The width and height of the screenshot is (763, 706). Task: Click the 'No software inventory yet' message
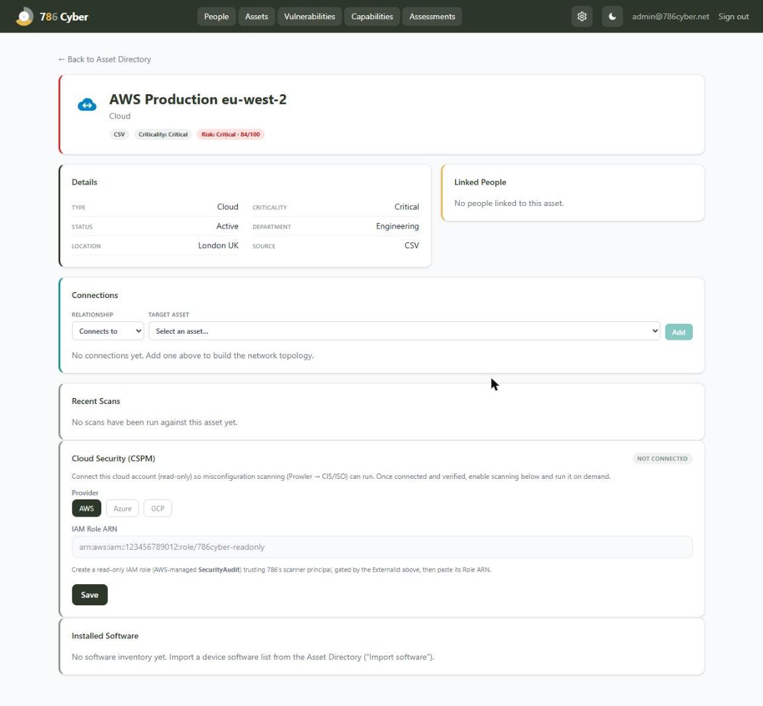pyautogui.click(x=252, y=657)
